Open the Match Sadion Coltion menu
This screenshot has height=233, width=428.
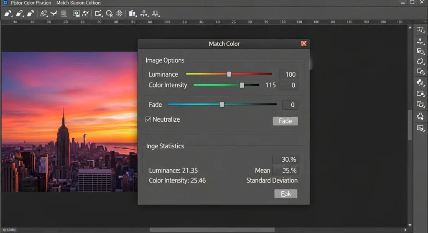[78, 3]
